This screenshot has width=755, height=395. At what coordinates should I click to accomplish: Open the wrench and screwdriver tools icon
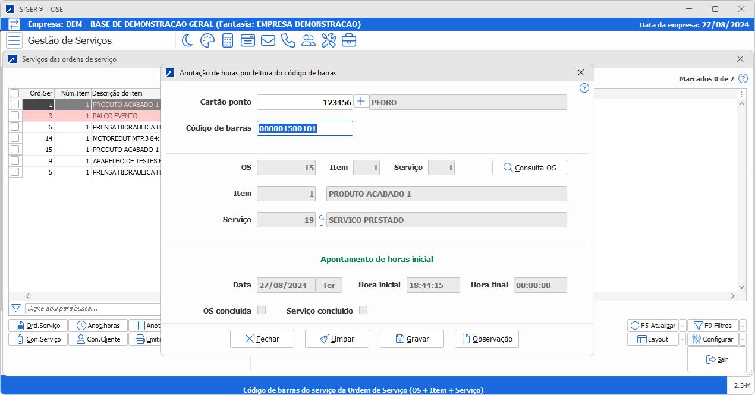(x=329, y=40)
